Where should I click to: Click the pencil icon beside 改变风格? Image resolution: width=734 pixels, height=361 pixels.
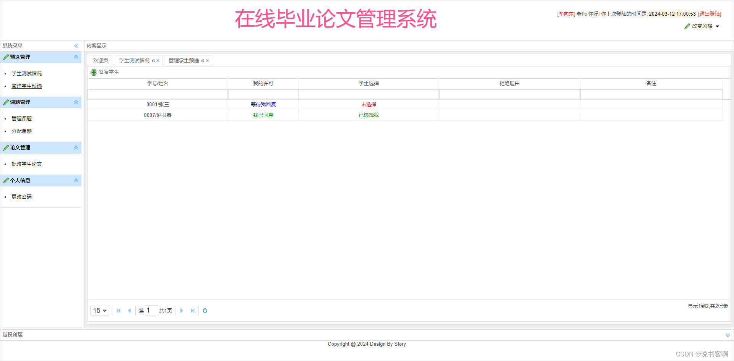[x=687, y=26]
